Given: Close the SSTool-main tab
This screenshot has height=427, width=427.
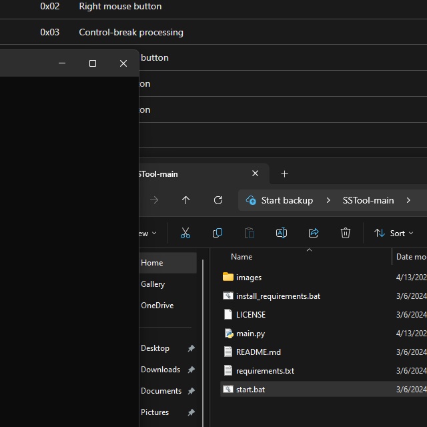Looking at the screenshot, I should coord(255,173).
